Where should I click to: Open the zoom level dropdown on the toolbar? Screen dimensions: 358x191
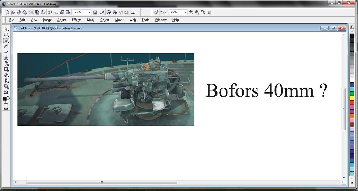(89, 12)
